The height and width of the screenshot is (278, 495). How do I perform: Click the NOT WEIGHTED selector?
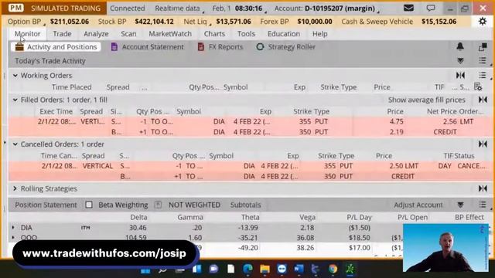point(194,205)
